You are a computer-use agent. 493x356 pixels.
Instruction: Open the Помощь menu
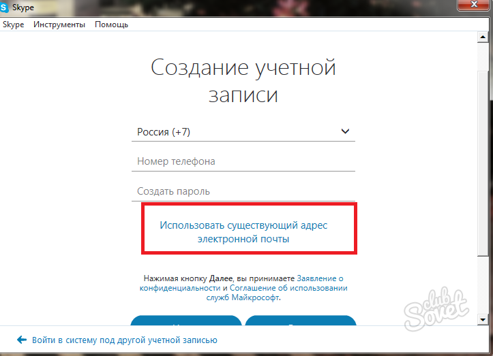[111, 25]
